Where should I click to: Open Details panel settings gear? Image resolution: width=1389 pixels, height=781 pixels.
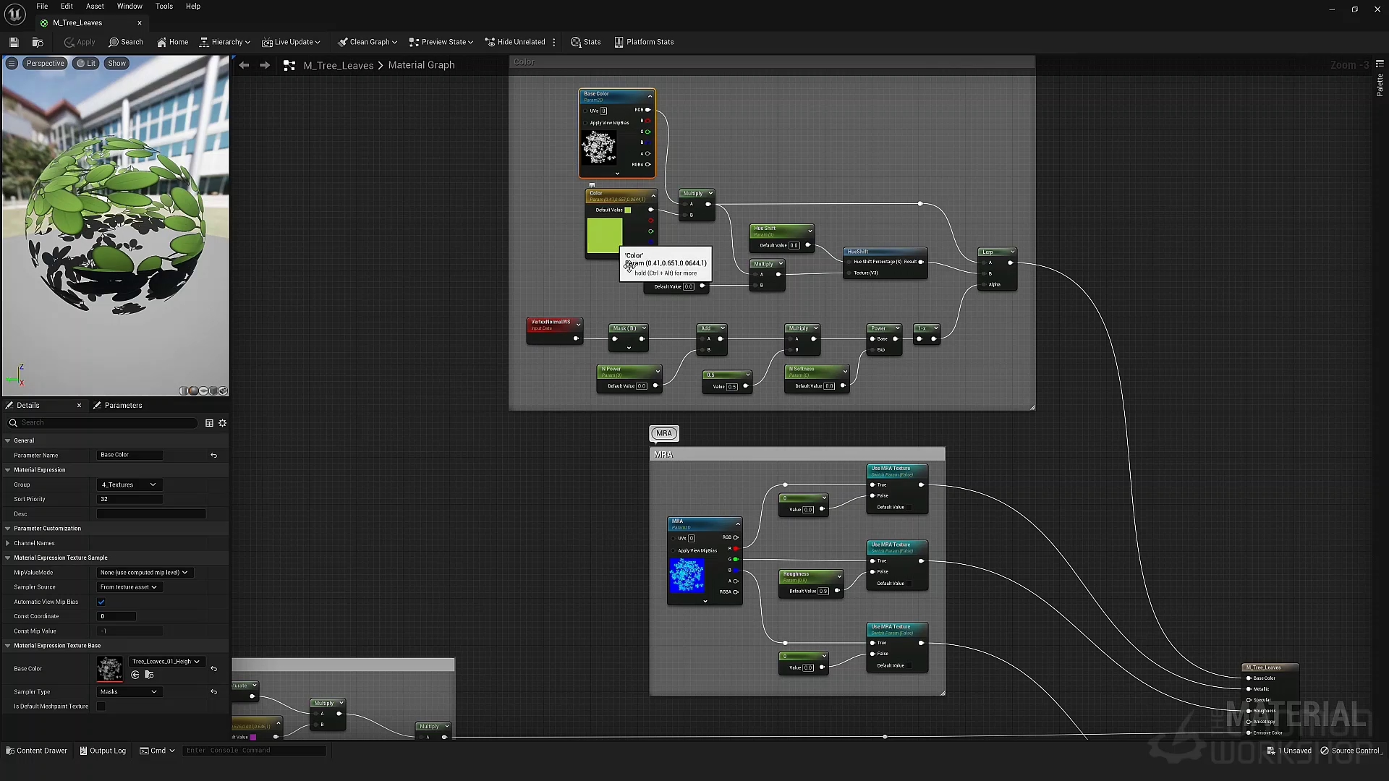[x=223, y=423]
